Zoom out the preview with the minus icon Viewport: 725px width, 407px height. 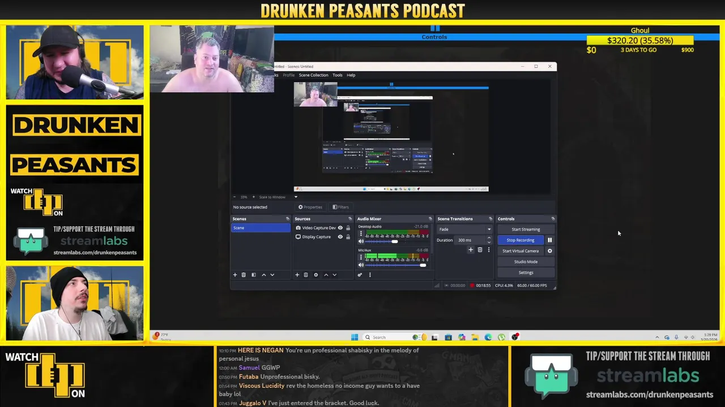coord(235,197)
